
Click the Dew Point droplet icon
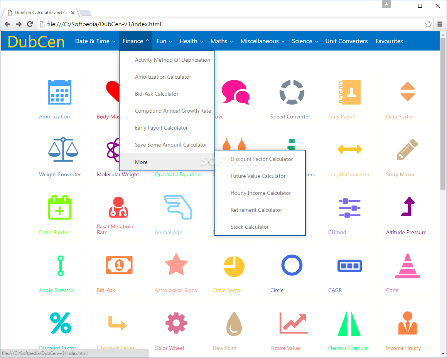click(x=234, y=324)
